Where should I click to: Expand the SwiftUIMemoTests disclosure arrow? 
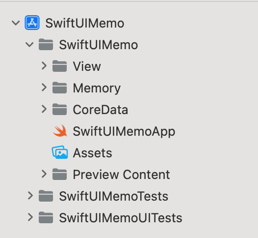(x=30, y=196)
